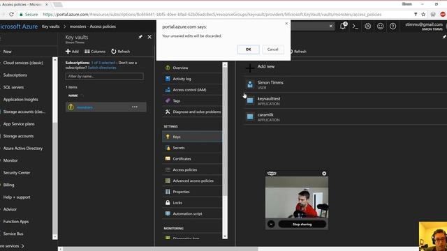
Task: Close the Key vaults blade
Action: [149, 37]
